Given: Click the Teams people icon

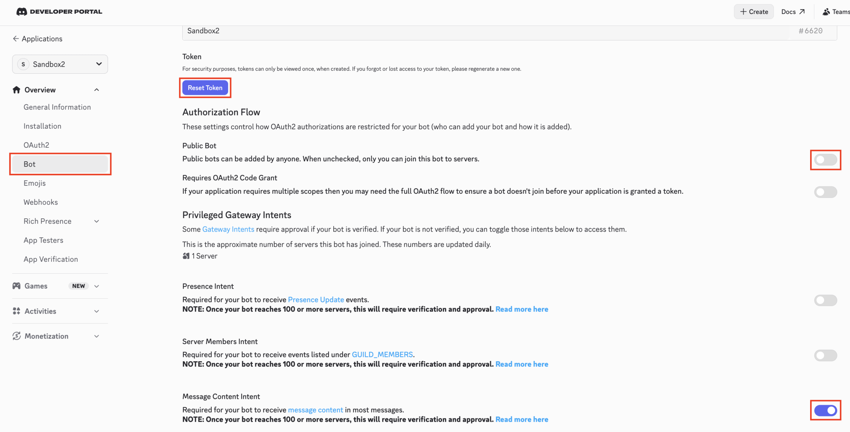Looking at the screenshot, I should 826,12.
